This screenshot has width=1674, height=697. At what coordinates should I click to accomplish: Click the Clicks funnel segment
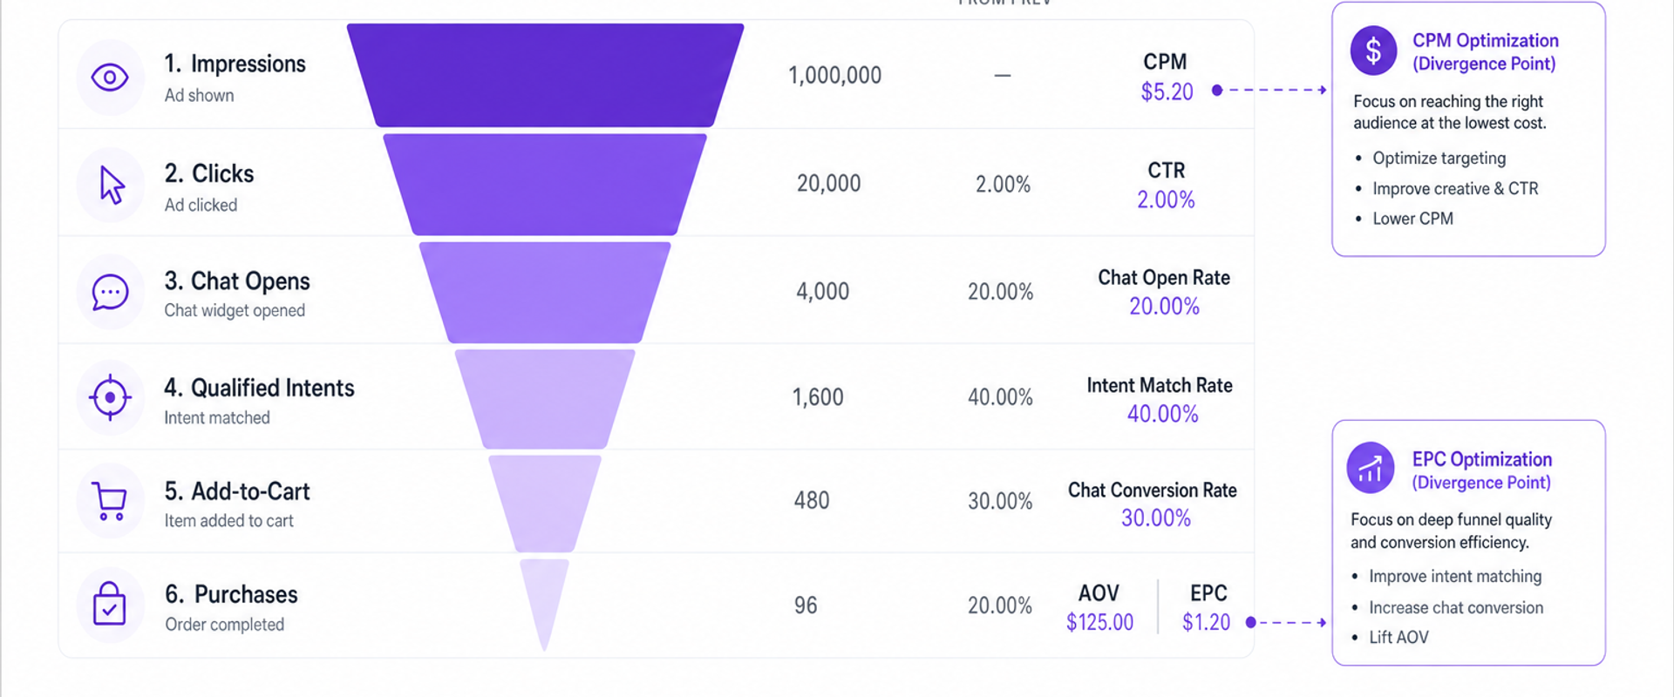click(x=545, y=184)
